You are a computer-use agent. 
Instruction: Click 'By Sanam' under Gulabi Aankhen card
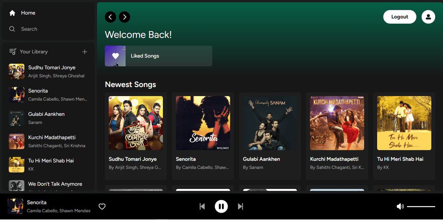click(x=253, y=167)
